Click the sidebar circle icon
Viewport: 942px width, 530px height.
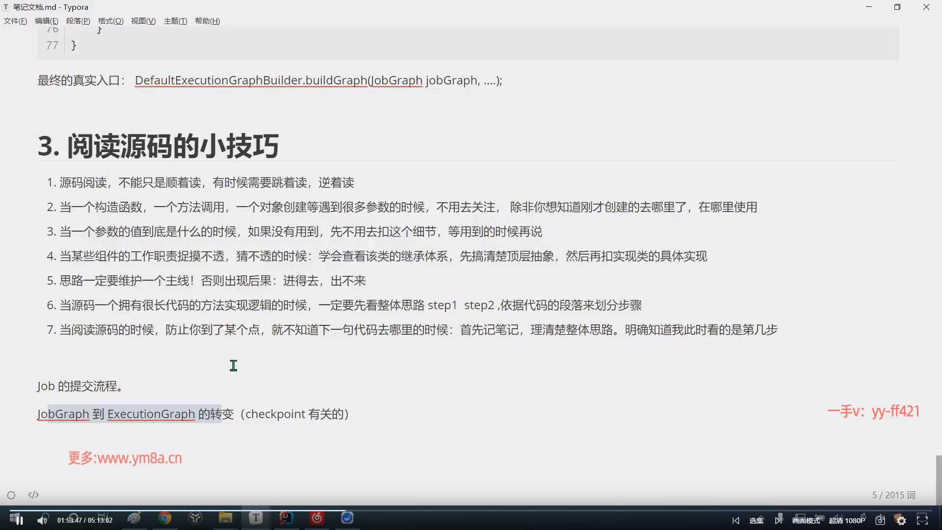pyautogui.click(x=11, y=495)
